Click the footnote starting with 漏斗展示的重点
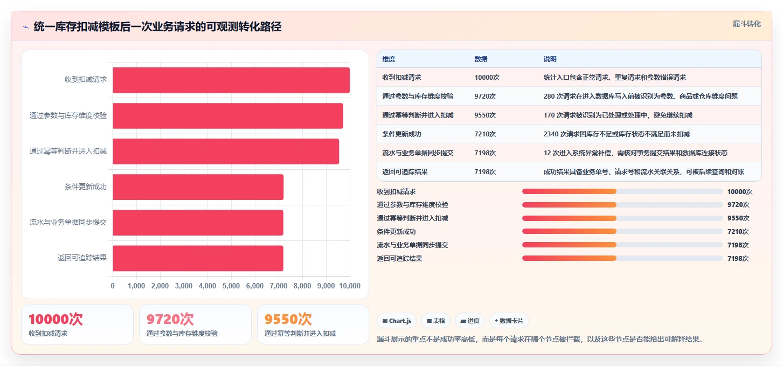 (x=540, y=339)
